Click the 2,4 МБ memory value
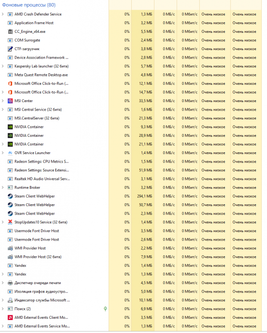Image resolution: width=267 pixels, height=333 pixels. click(x=146, y=40)
